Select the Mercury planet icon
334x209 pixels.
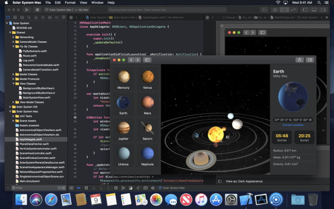point(124,77)
